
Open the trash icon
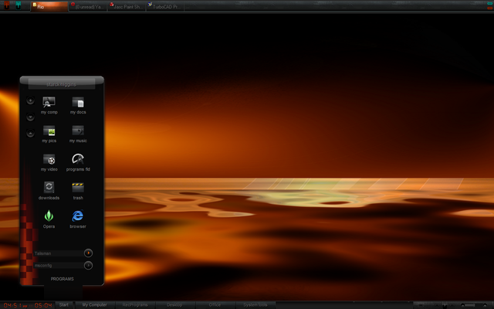[x=78, y=188]
